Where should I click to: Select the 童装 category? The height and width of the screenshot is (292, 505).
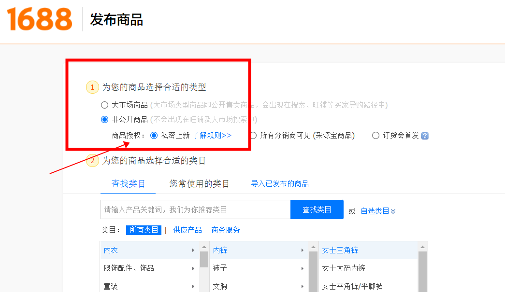click(150, 286)
